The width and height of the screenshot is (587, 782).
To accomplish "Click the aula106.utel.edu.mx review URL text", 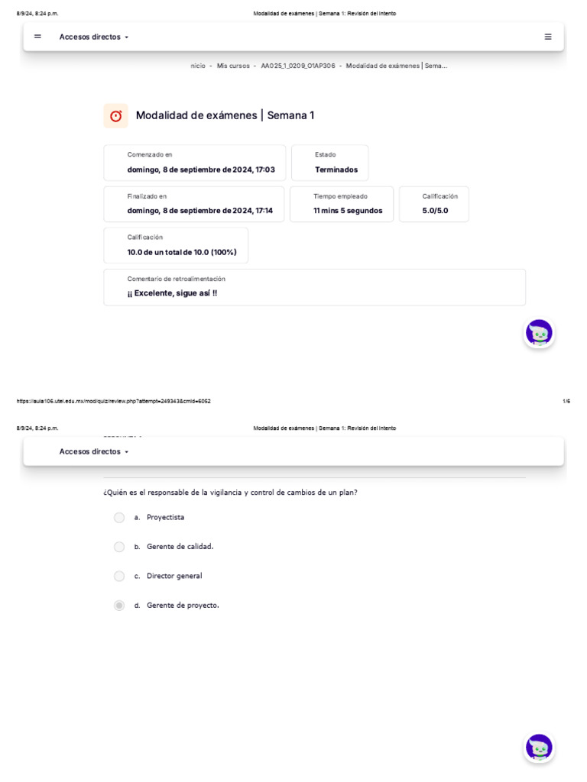I will click(113, 401).
